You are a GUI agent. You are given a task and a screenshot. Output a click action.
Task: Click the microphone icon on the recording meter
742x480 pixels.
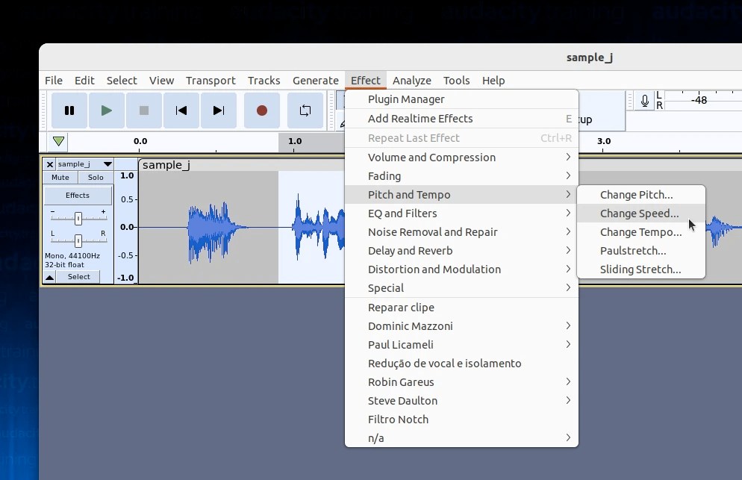(x=643, y=99)
